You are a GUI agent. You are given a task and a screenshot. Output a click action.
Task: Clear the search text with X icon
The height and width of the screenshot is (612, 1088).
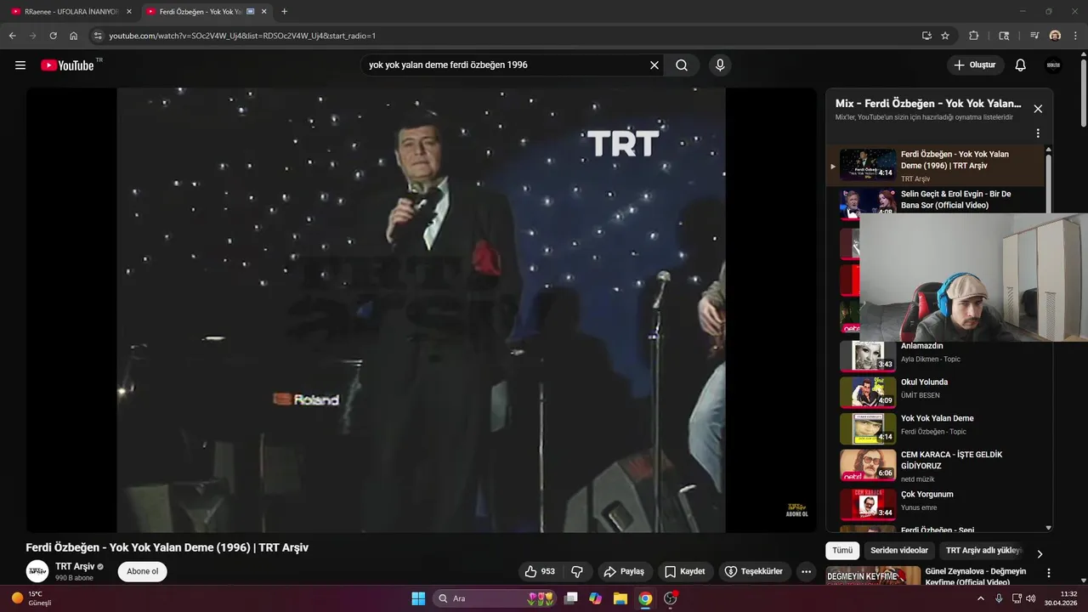click(x=654, y=65)
